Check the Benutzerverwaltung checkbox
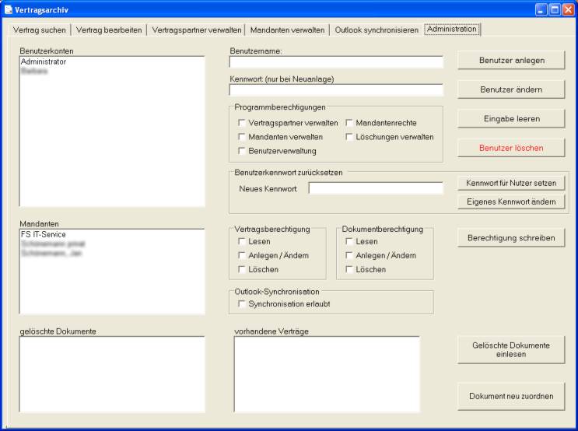 243,150
